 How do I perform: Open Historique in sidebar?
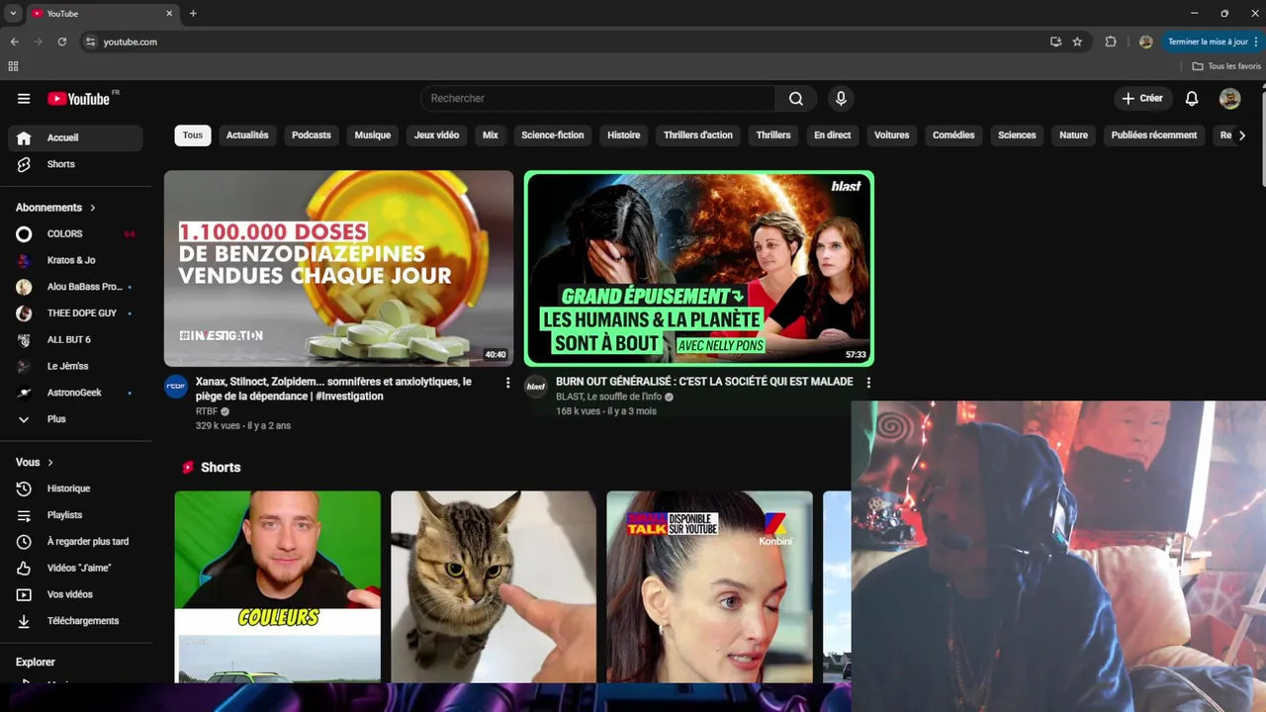point(75,489)
